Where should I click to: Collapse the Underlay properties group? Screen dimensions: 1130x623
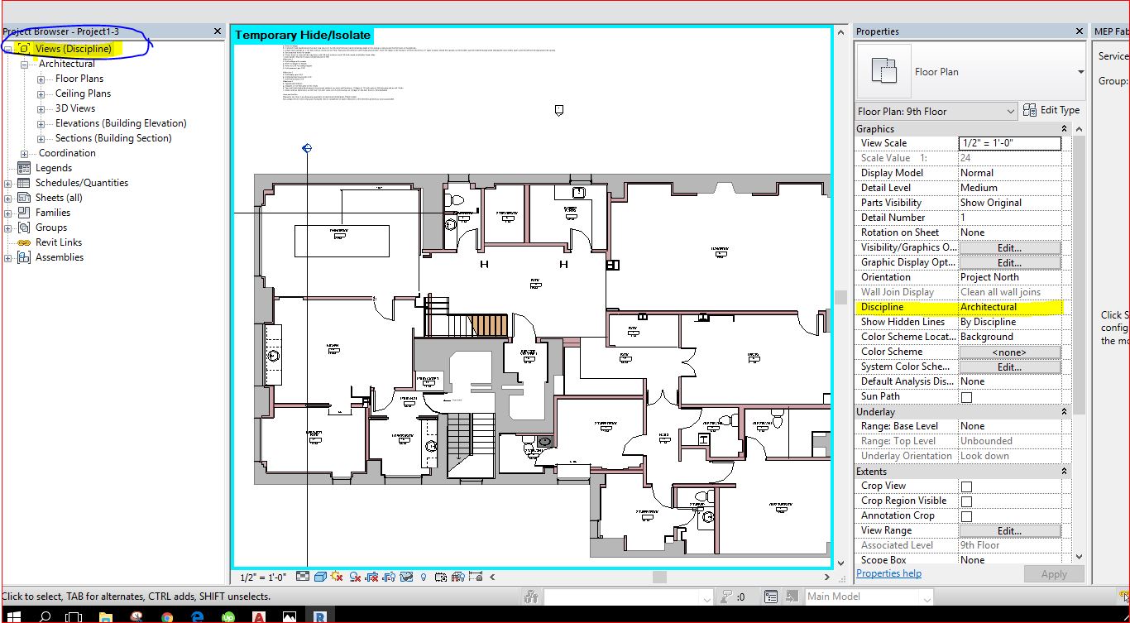[x=1064, y=412]
